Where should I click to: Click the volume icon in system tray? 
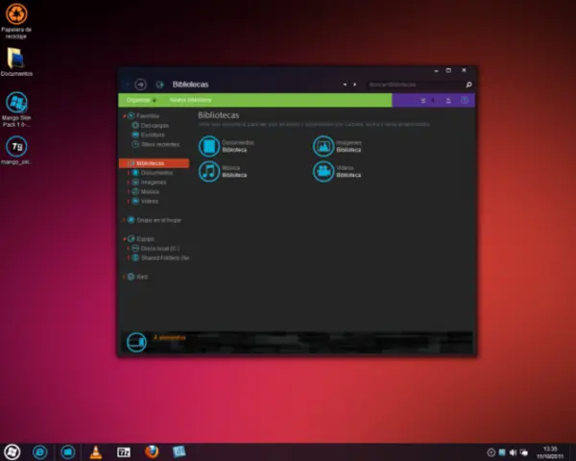pyautogui.click(x=513, y=451)
